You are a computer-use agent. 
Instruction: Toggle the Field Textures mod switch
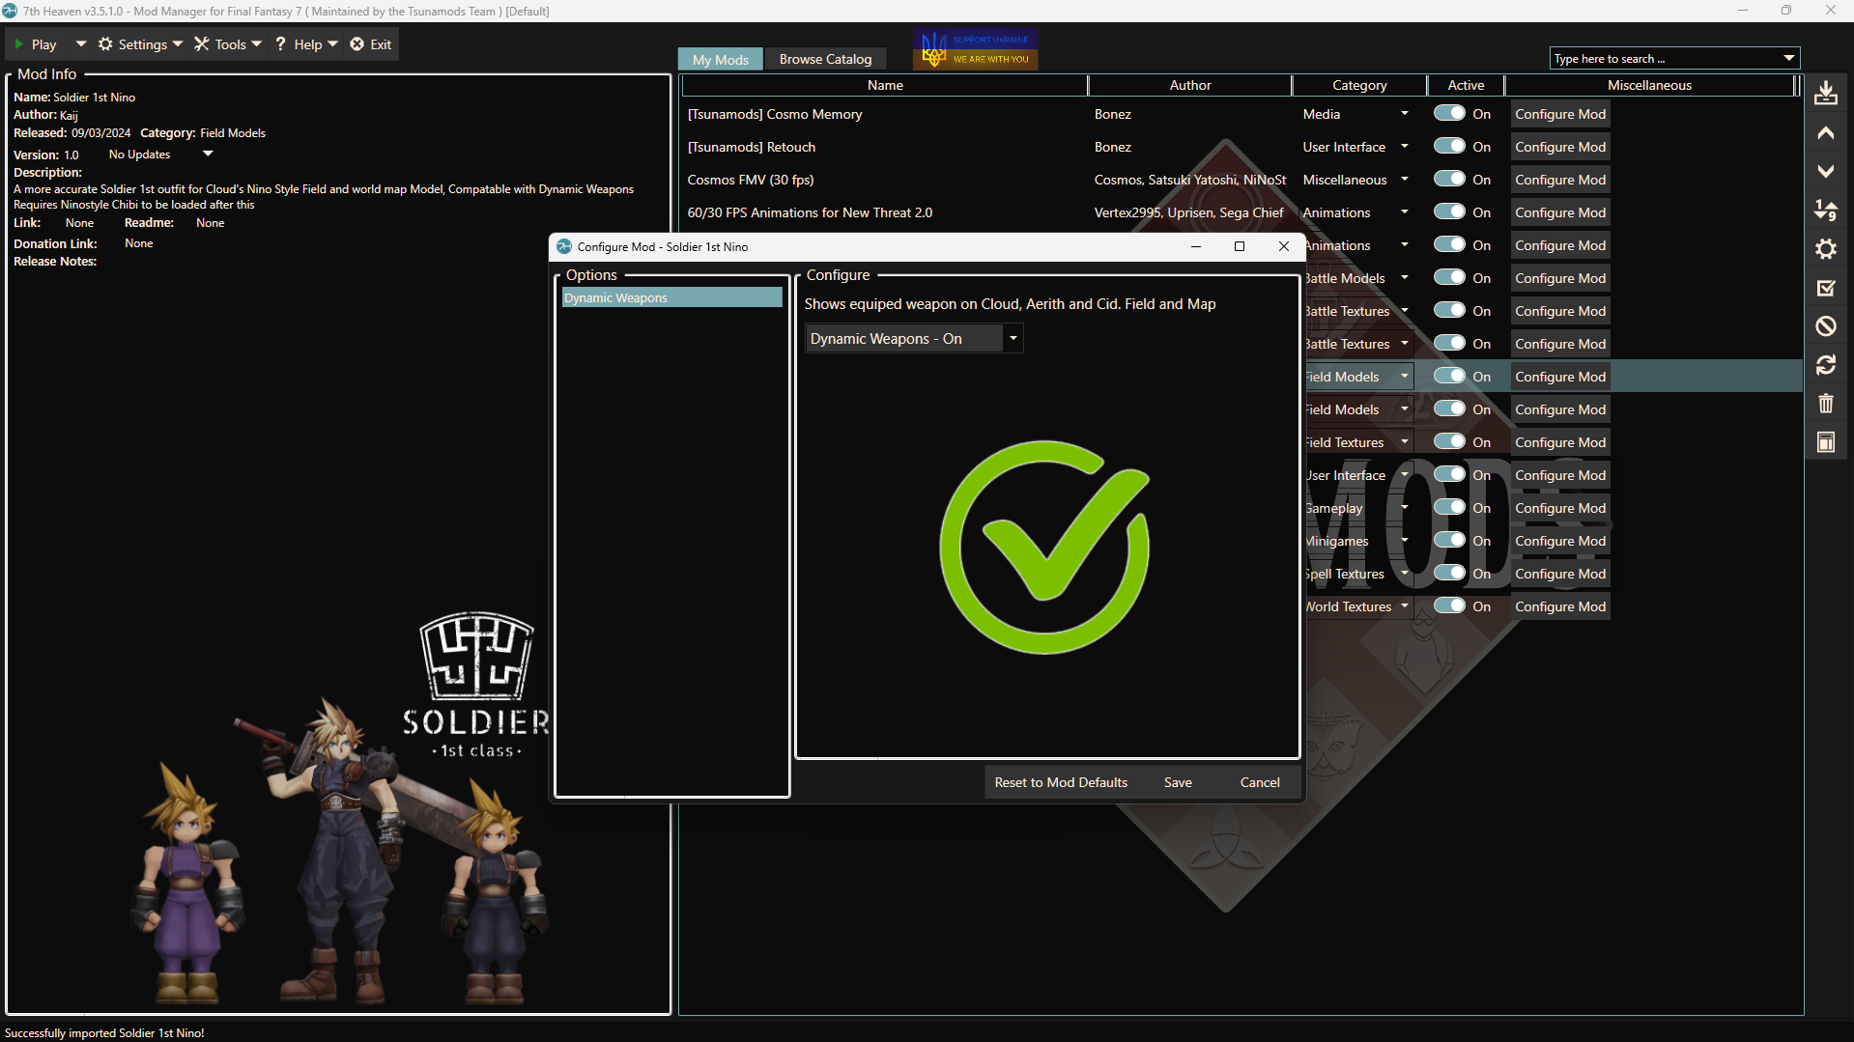[x=1449, y=441]
